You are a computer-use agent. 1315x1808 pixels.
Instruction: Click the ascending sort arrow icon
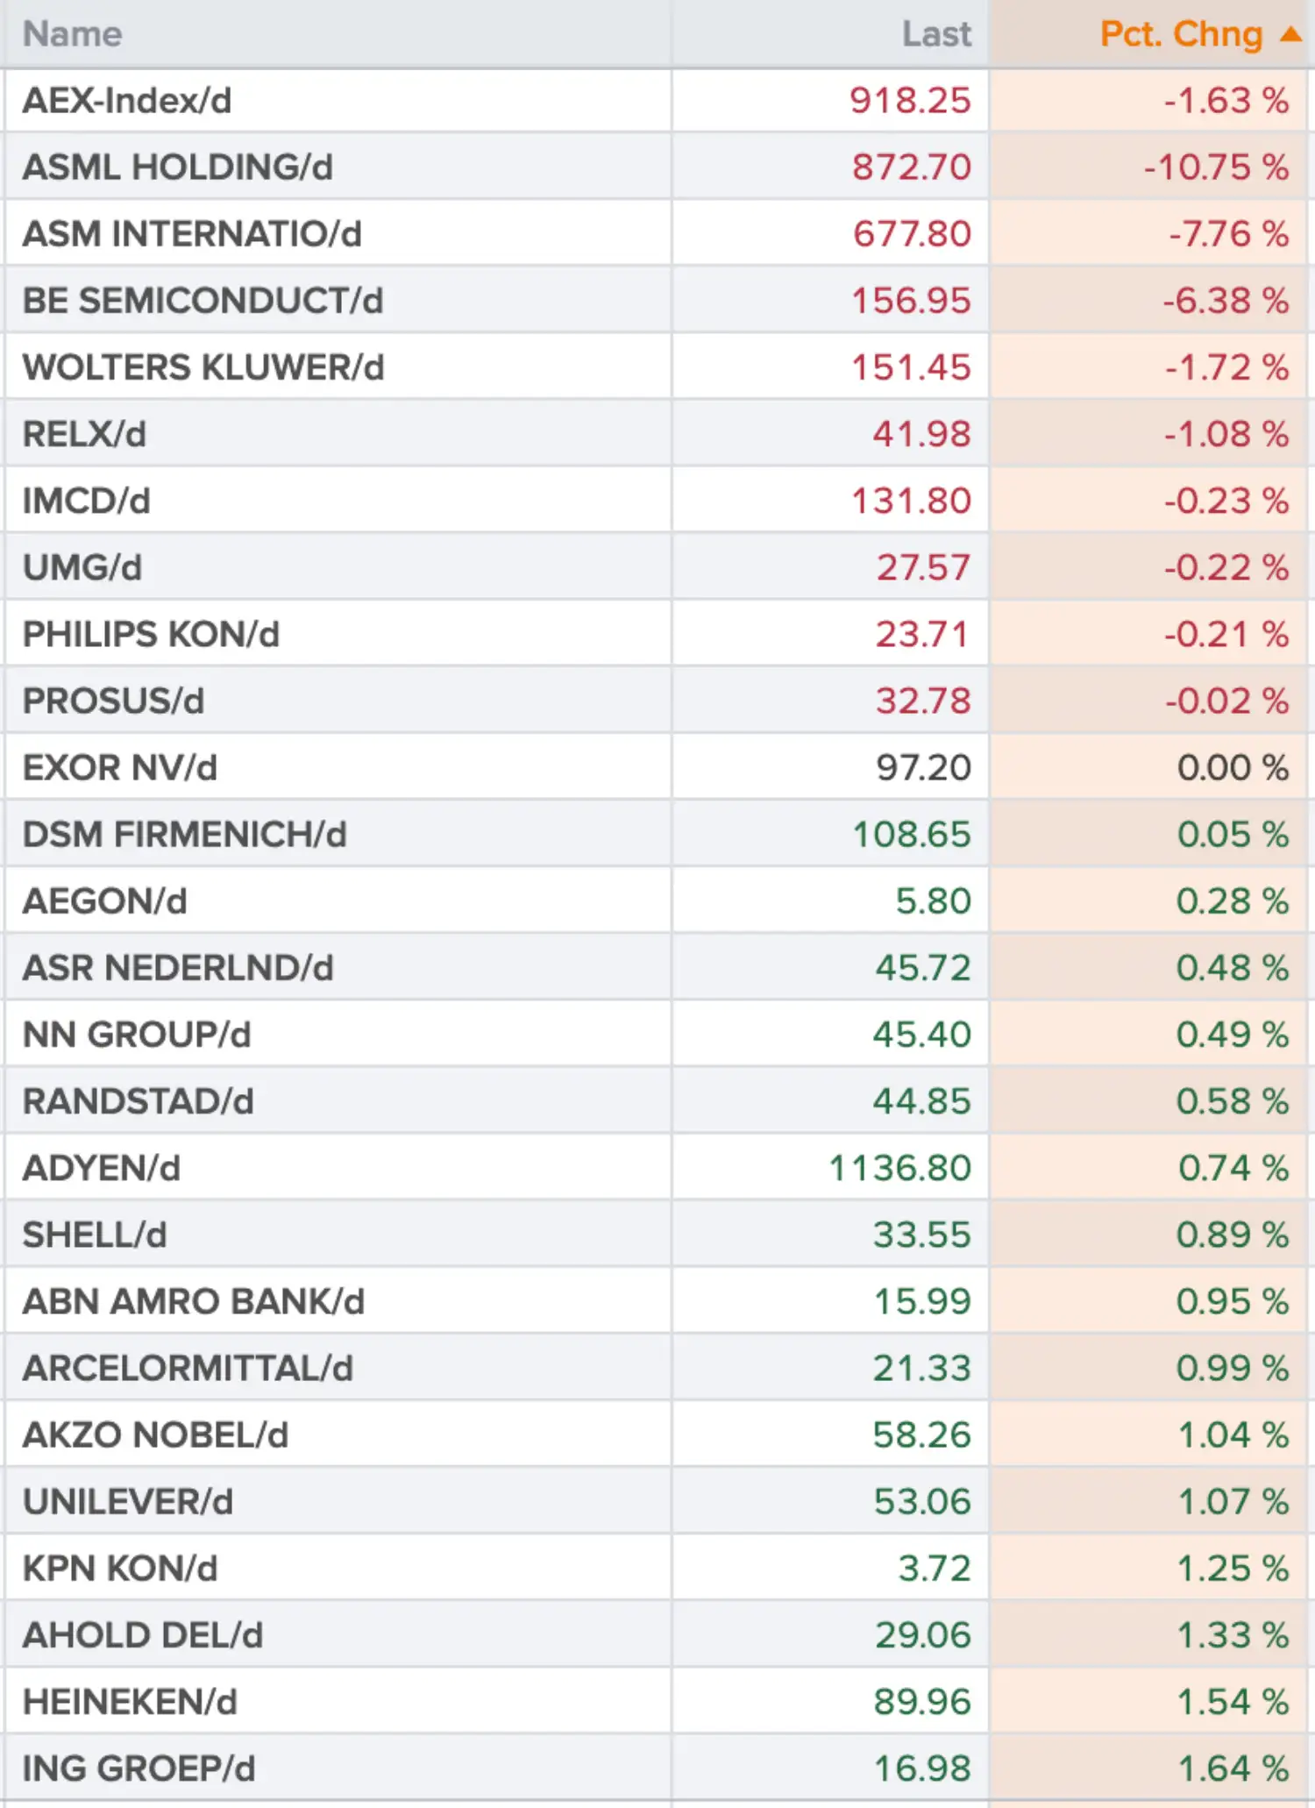(x=1290, y=34)
